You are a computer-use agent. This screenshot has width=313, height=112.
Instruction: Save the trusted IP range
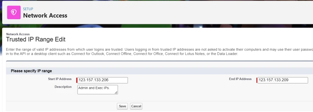122,106
